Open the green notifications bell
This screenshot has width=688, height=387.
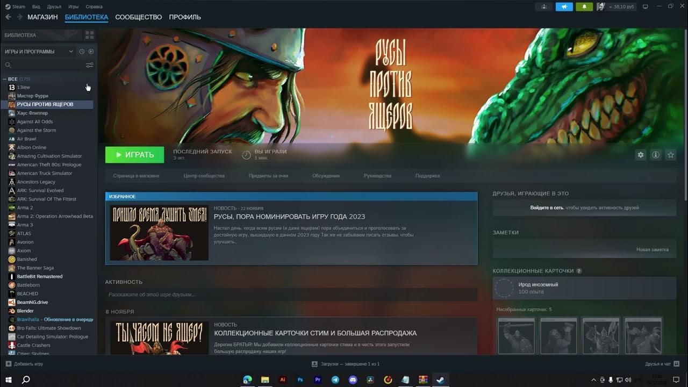point(584,7)
